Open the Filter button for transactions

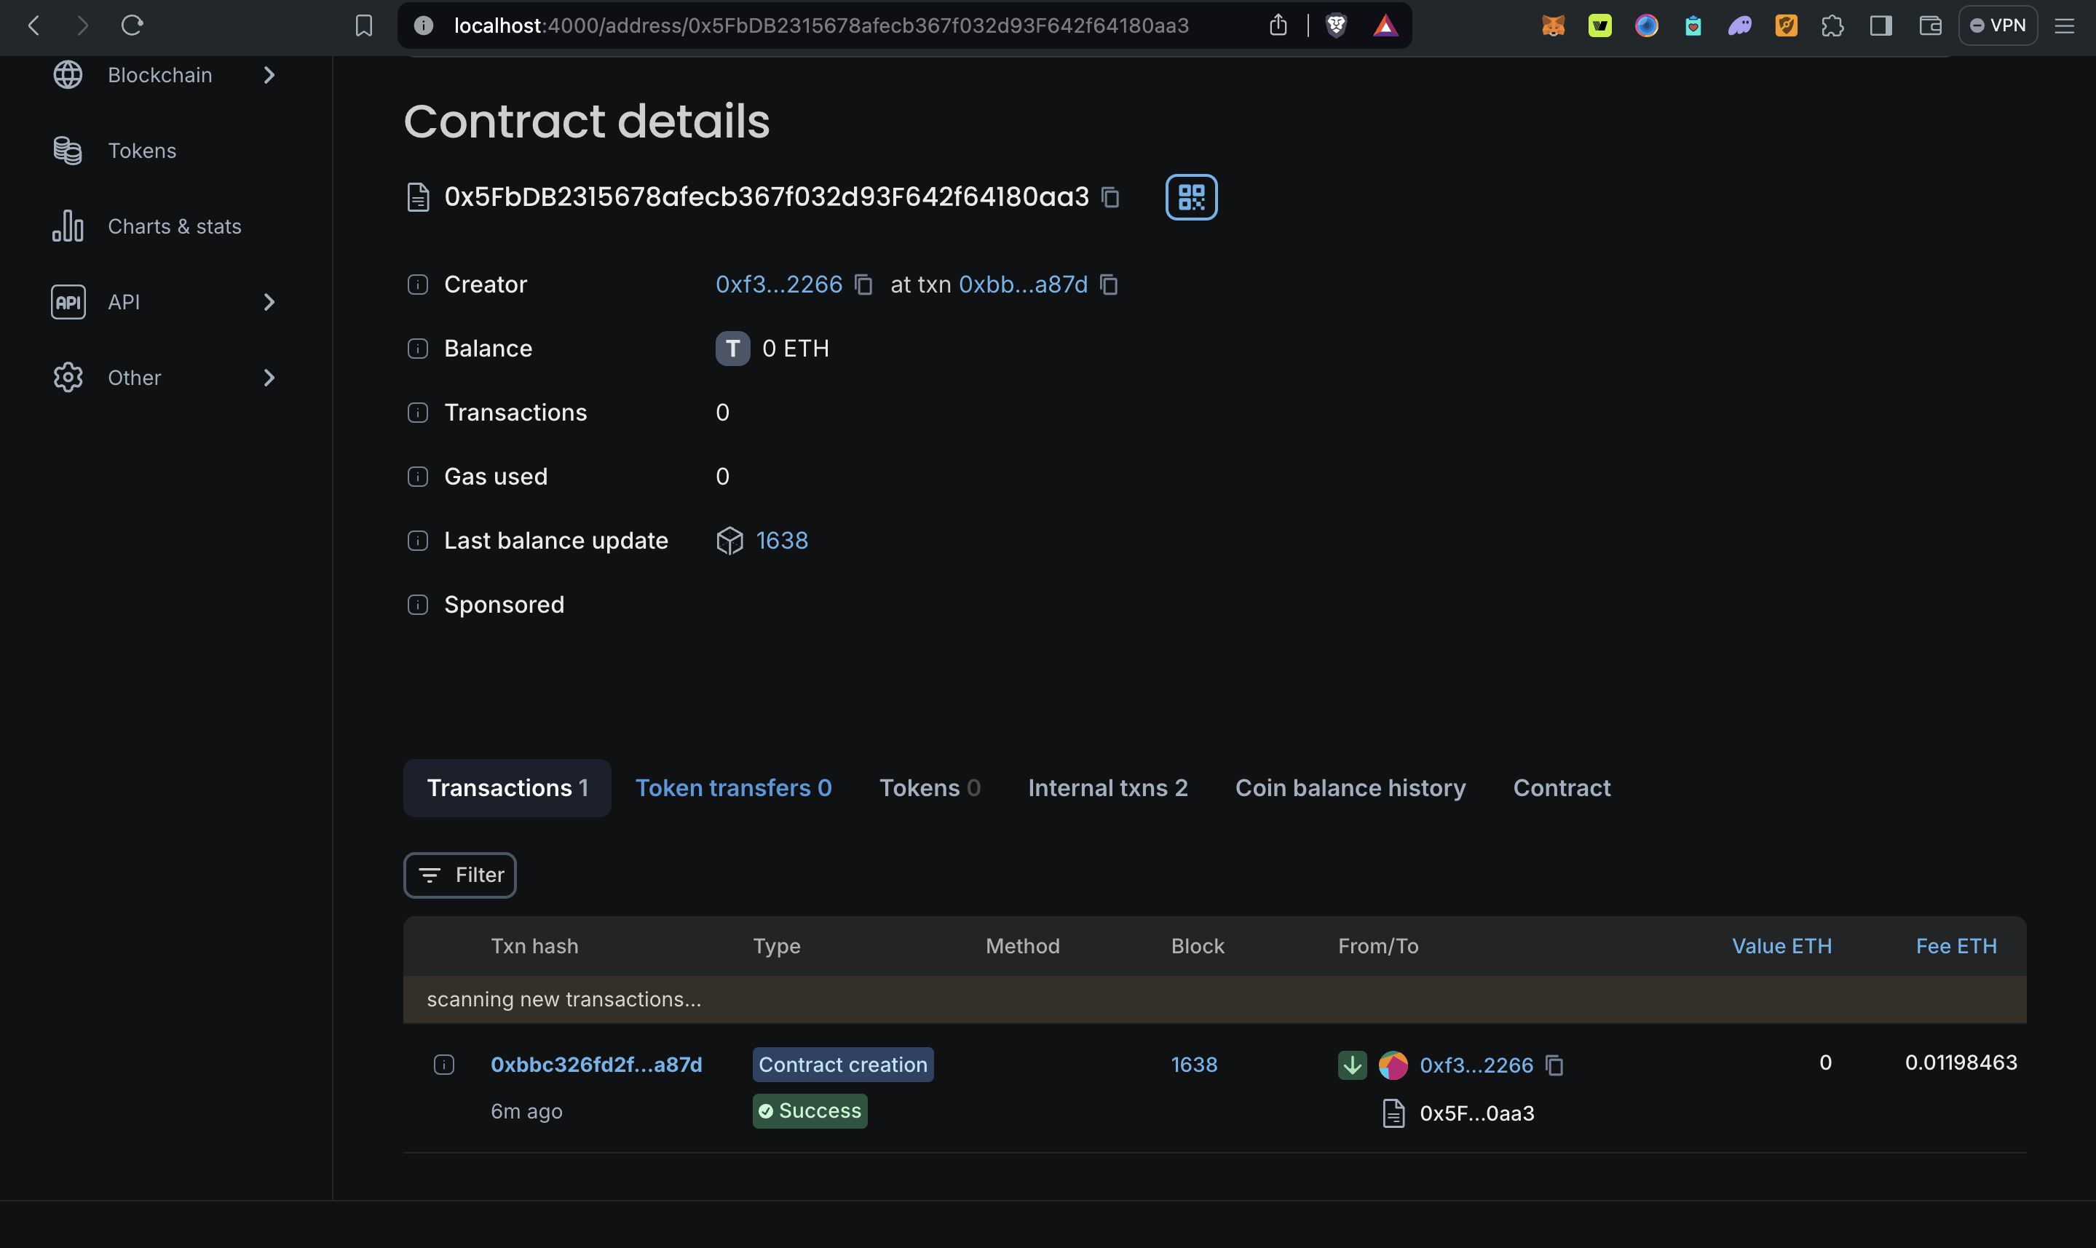coord(459,875)
